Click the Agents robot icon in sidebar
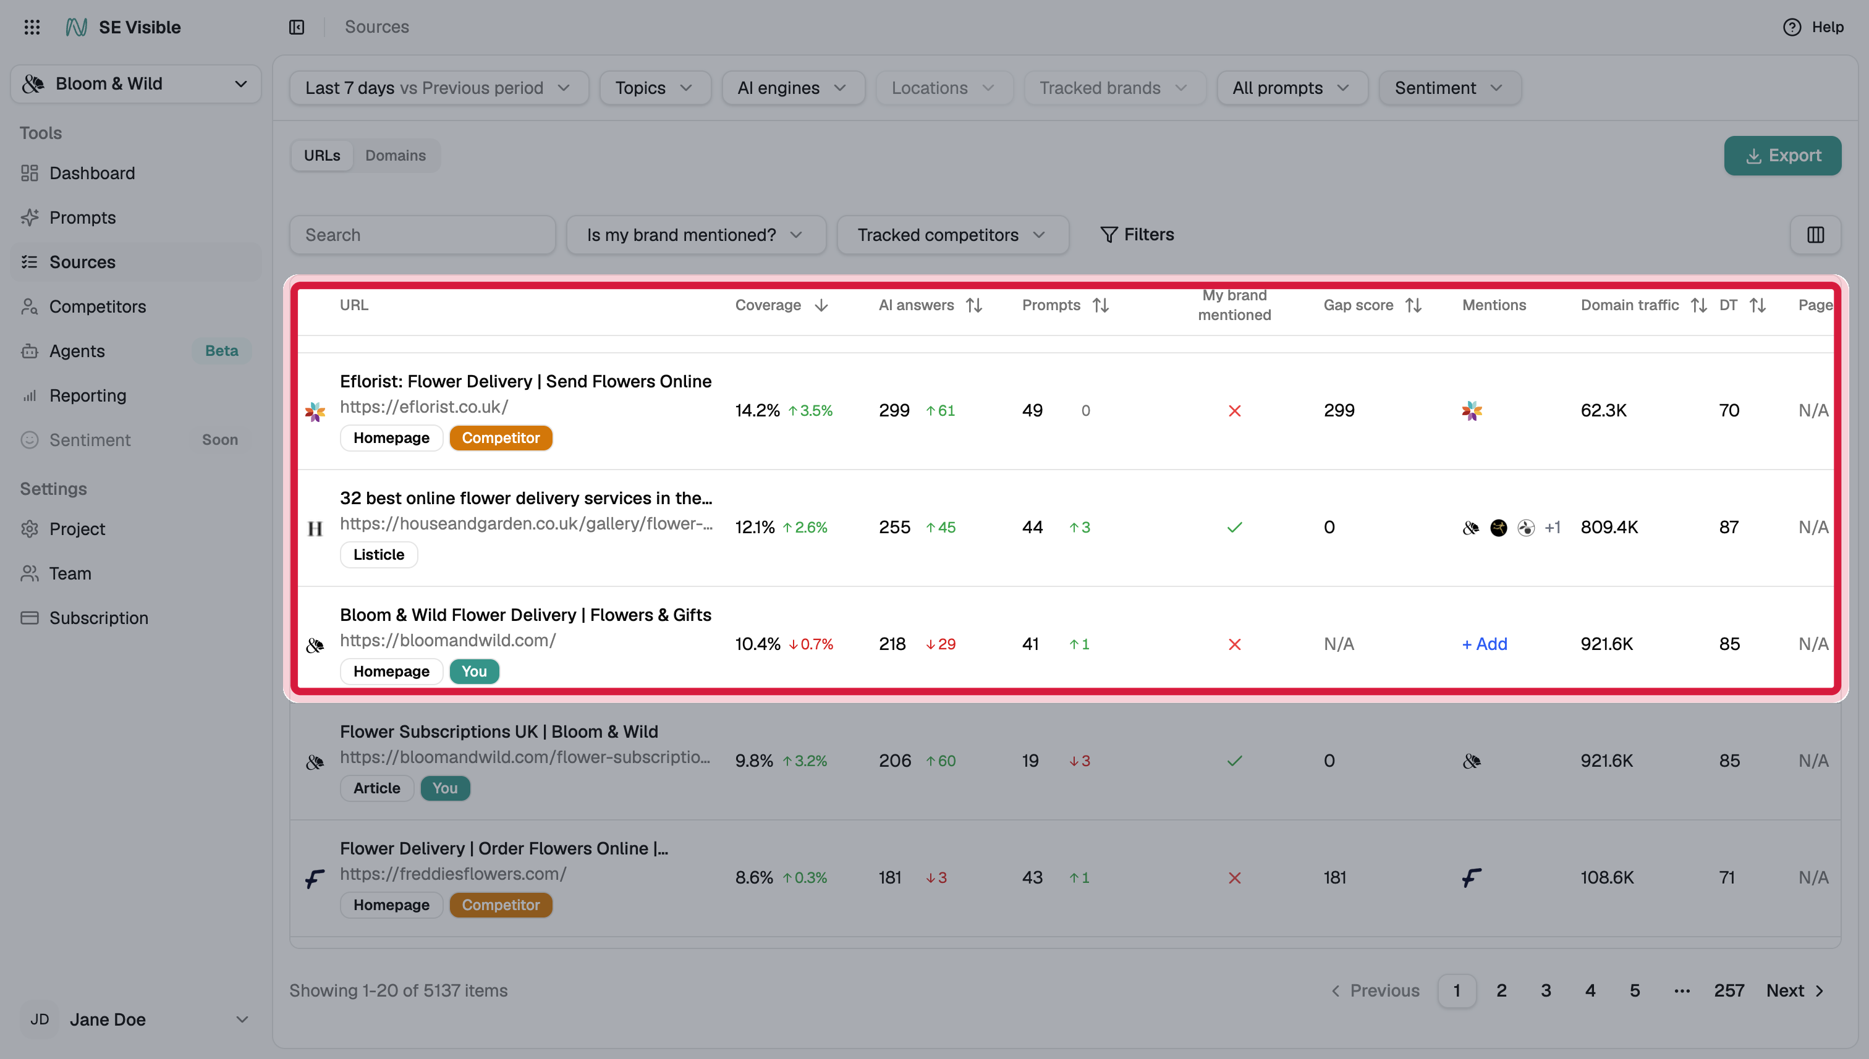Viewport: 1869px width, 1059px height. coord(30,352)
